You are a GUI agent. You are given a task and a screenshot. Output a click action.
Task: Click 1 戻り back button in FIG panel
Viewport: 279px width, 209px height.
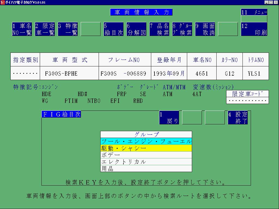coord(169,118)
